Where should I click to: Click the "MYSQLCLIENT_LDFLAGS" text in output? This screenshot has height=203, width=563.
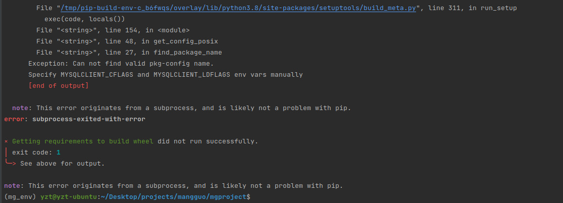(x=192, y=75)
